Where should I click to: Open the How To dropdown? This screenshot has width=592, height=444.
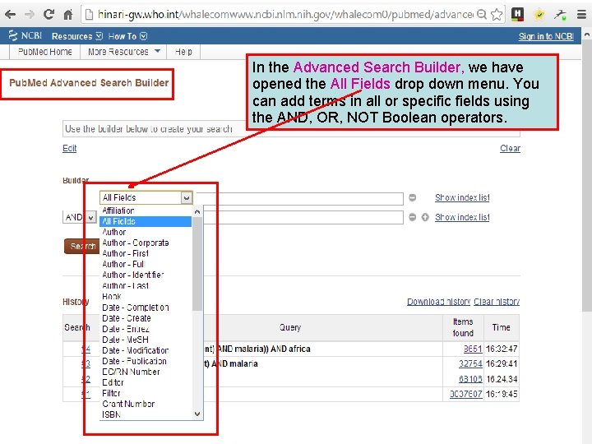coord(127,36)
